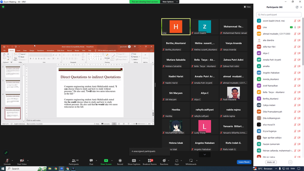Select Angeles Nababan in the participants list
Image resolution: width=304 pixels, height=171 pixels.
point(279,73)
